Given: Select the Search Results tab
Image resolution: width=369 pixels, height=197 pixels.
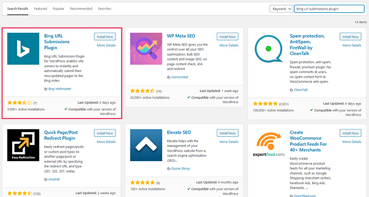Looking at the screenshot, I should [17, 9].
